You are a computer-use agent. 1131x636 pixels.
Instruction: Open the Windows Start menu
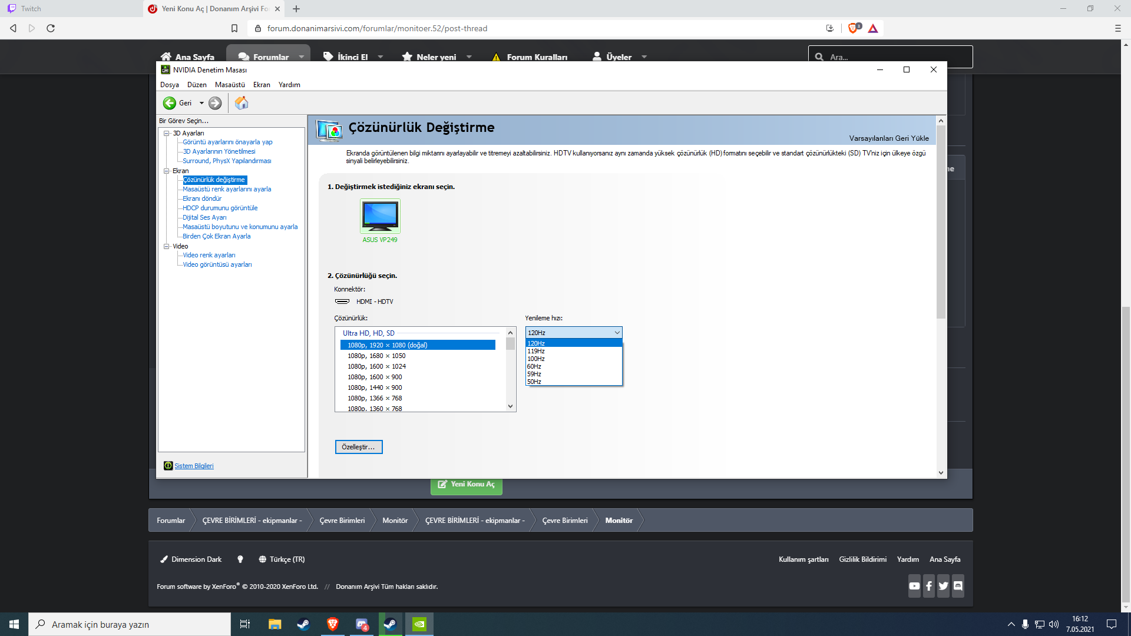coord(14,624)
